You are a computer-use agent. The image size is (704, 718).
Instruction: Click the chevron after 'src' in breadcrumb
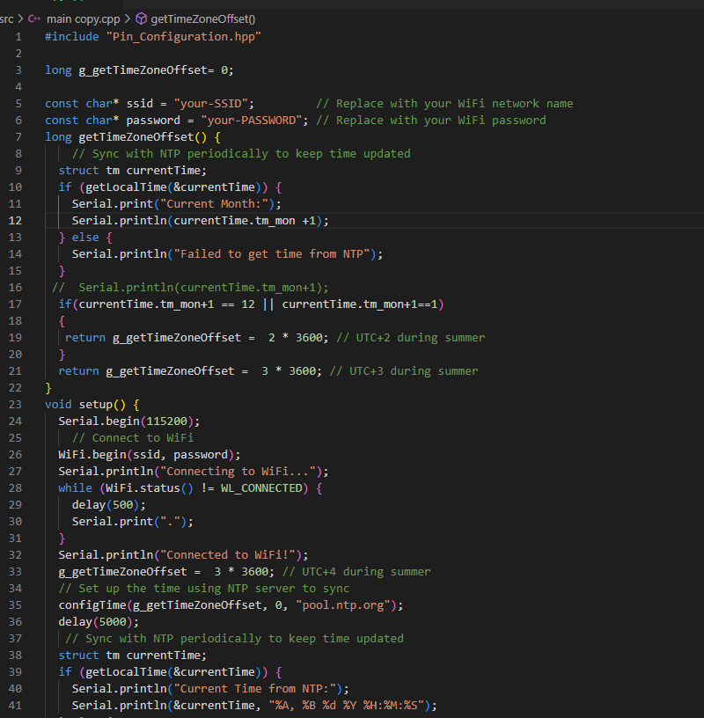coord(20,18)
